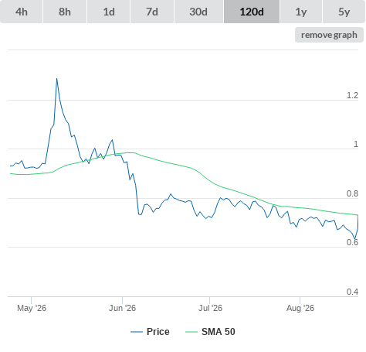Switch to the 4h time range tab
The image size is (366, 352).
pyautogui.click(x=22, y=12)
